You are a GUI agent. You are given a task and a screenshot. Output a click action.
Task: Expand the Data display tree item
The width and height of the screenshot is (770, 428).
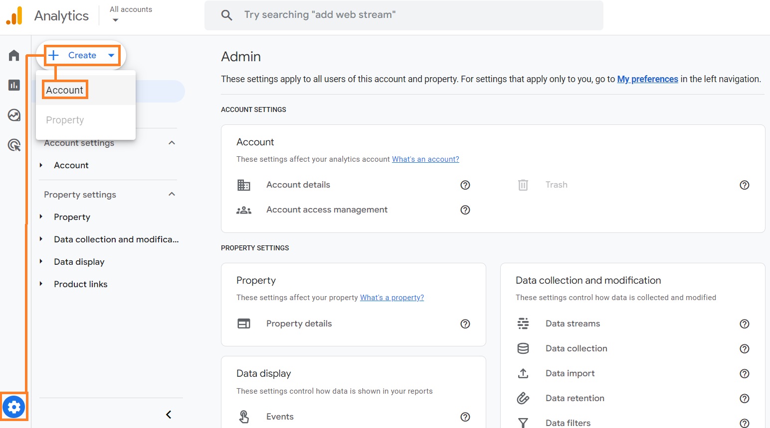coord(41,262)
